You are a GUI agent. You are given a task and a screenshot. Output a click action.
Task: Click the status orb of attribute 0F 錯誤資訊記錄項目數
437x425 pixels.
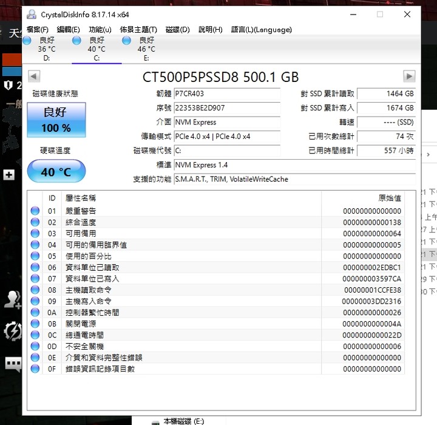(35, 369)
